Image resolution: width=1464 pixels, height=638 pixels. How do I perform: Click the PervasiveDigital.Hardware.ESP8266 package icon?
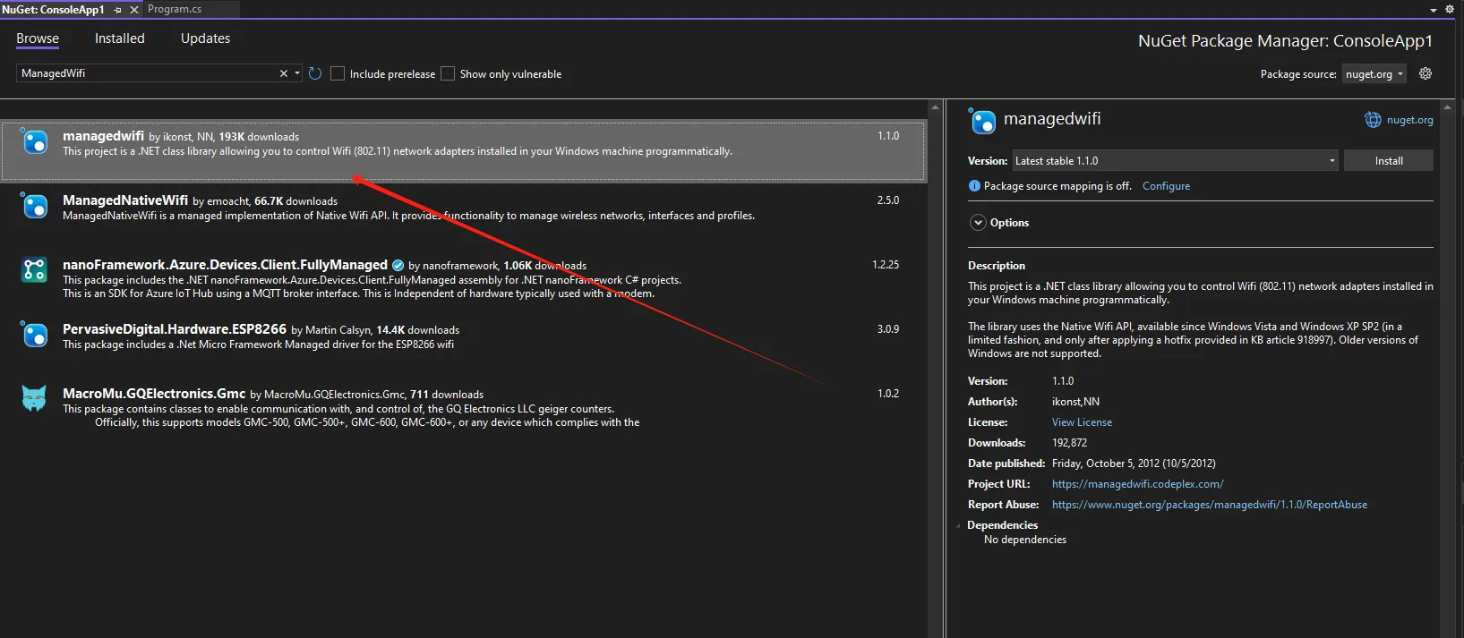(x=34, y=335)
